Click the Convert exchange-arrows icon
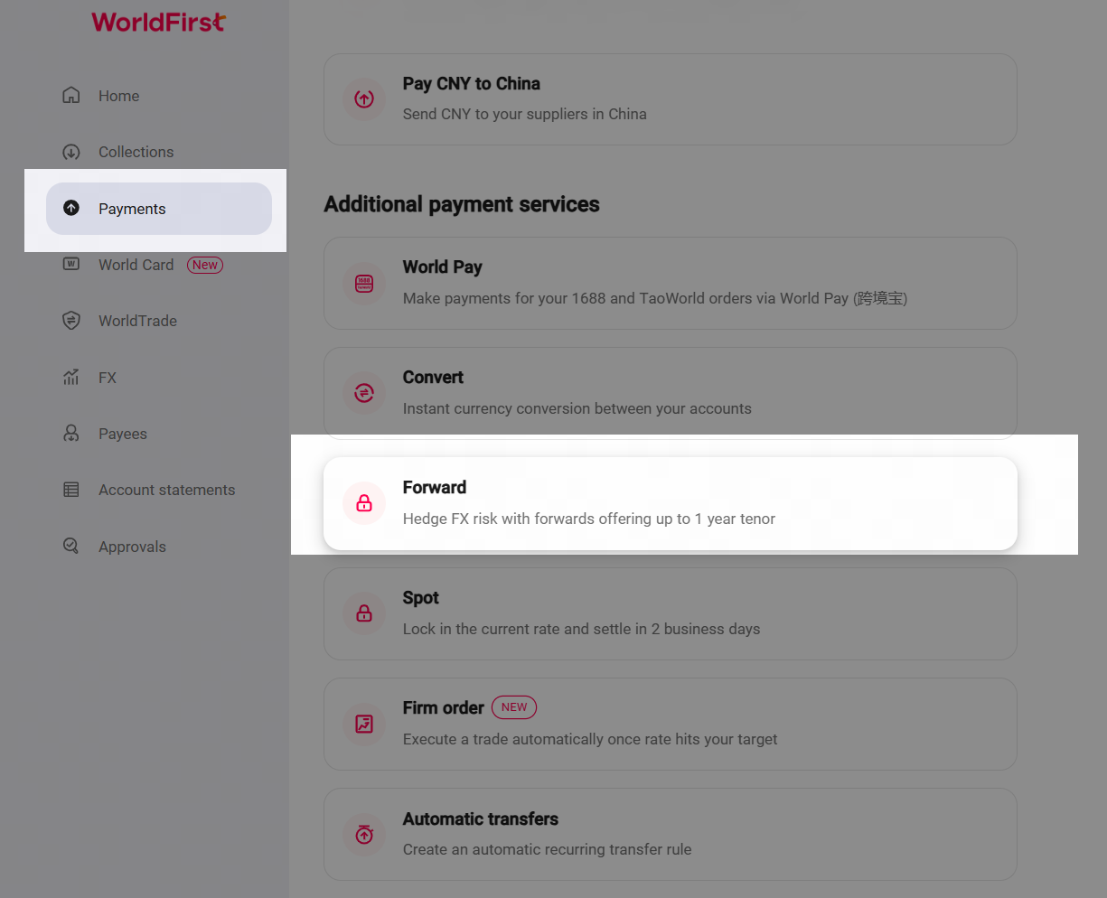 pos(364,393)
